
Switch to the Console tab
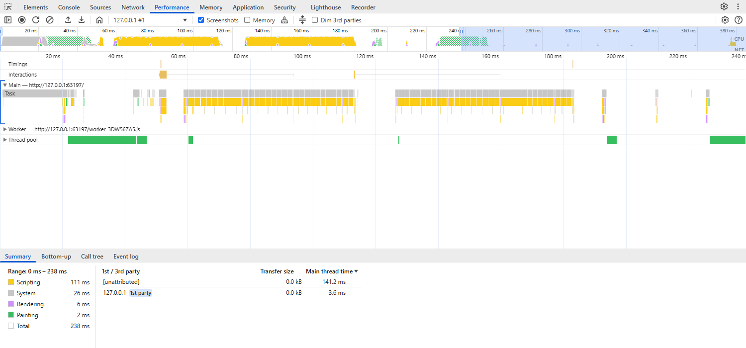(69, 7)
